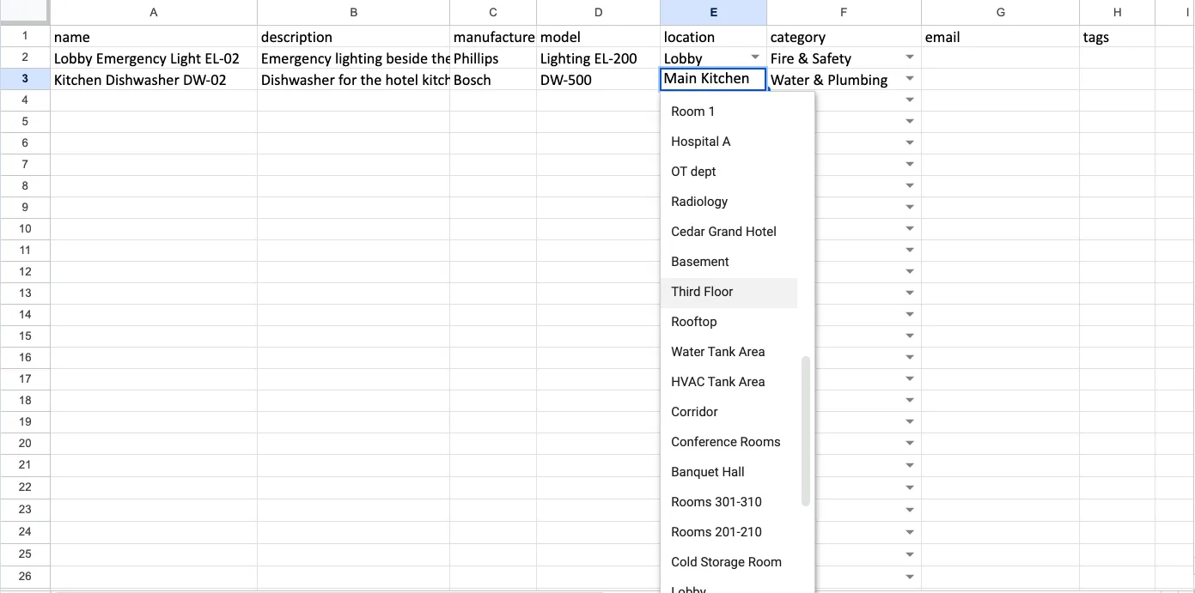Click "Emergency lighting beside the" description cell

pos(353,58)
